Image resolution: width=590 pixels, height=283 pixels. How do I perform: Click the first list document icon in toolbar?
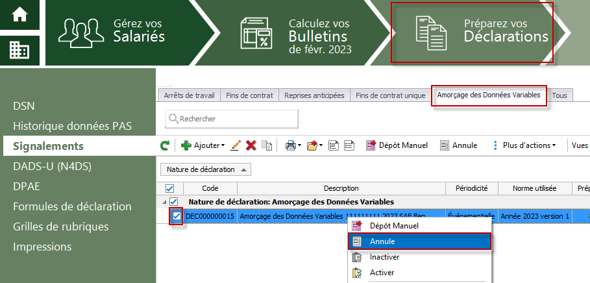tap(334, 145)
